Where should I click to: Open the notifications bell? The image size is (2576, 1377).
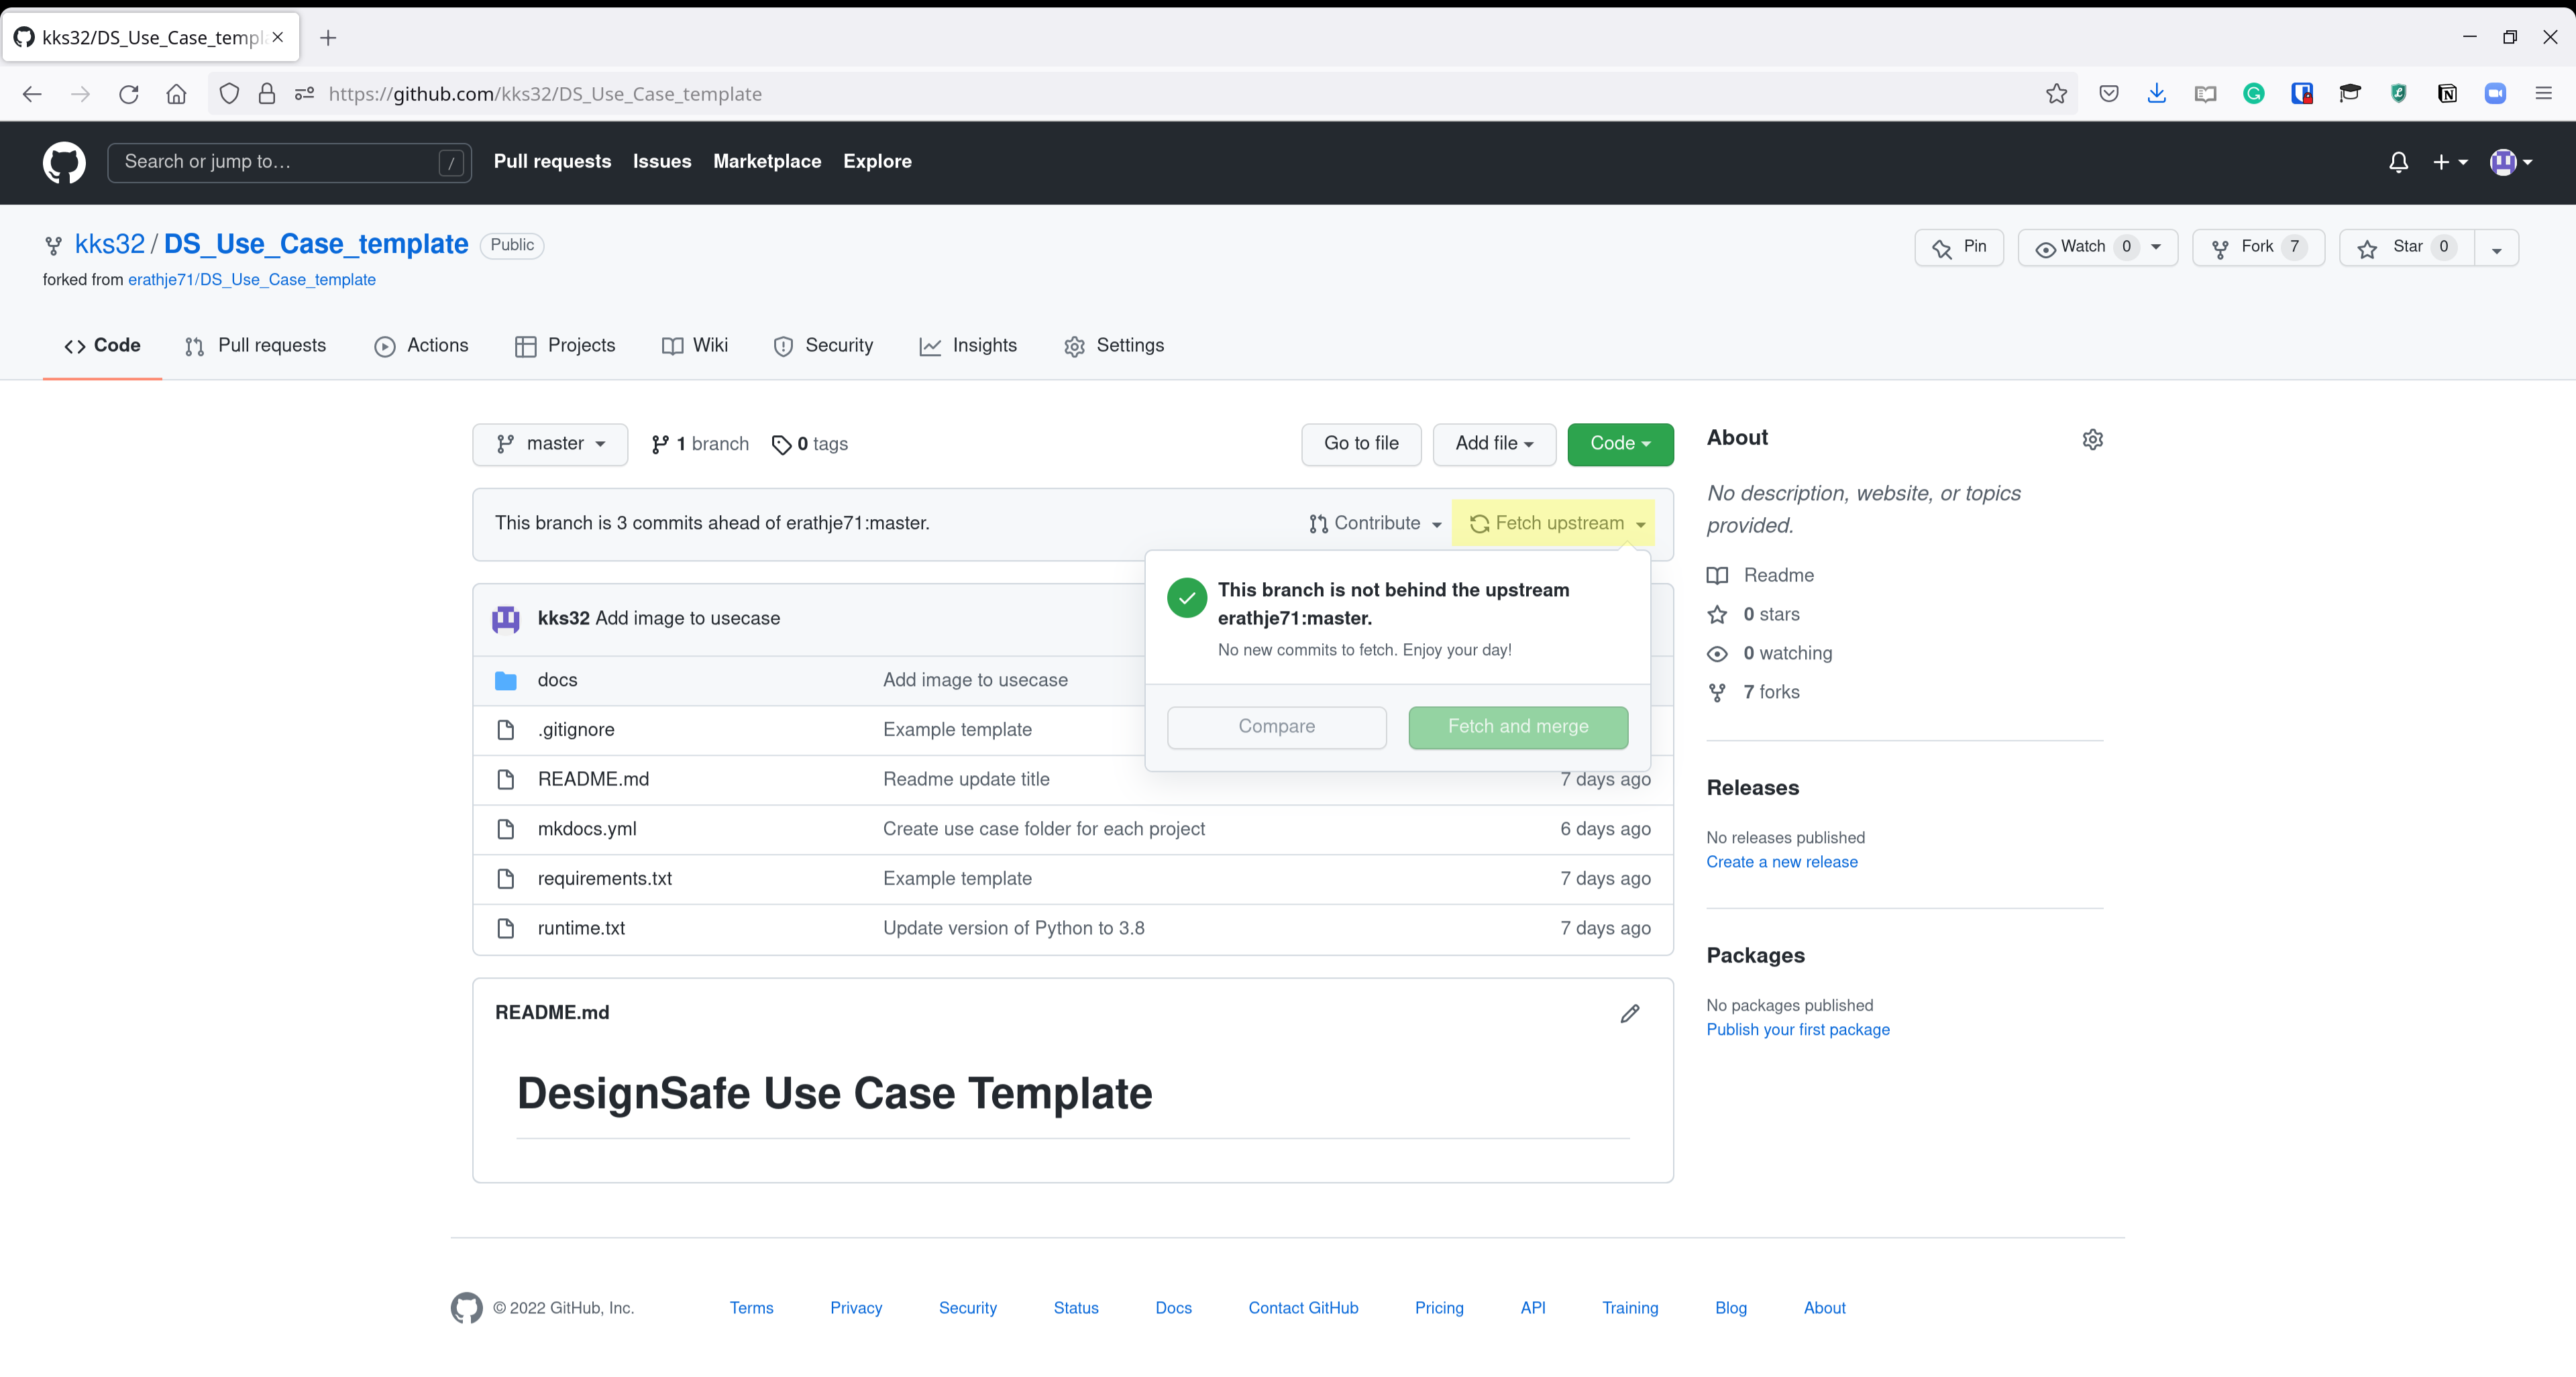[2398, 162]
